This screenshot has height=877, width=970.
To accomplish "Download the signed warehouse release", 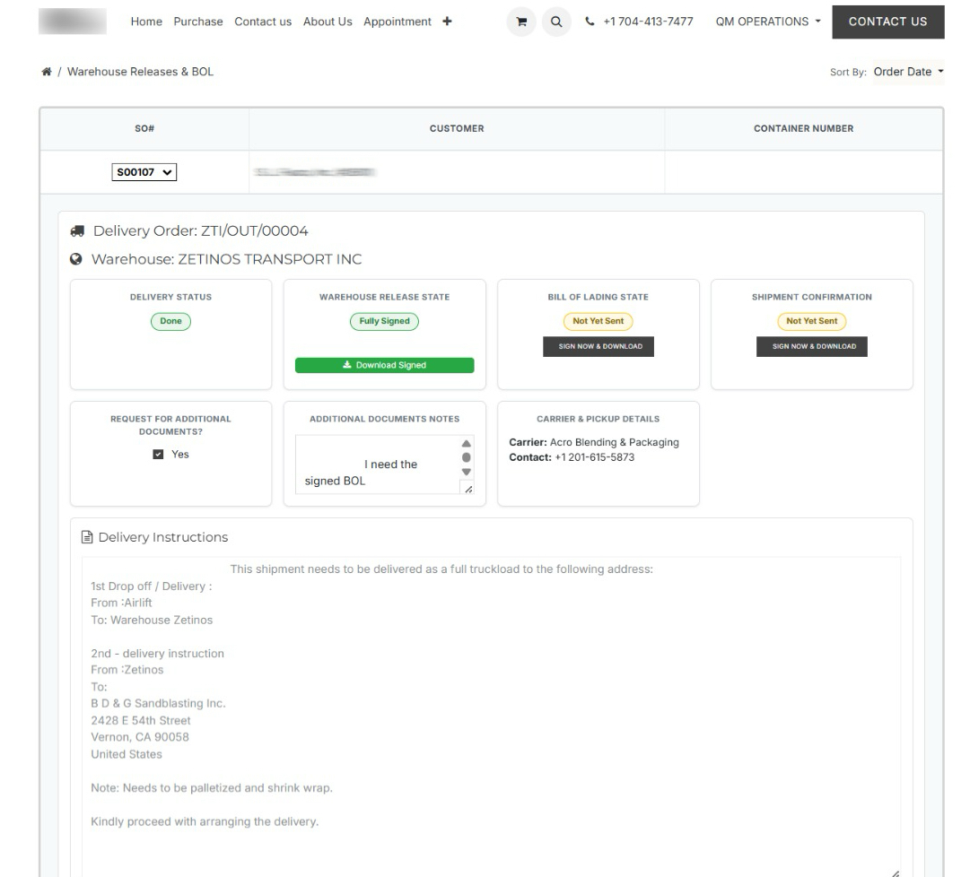I will (384, 365).
